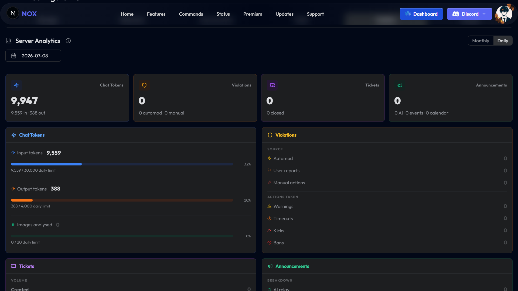
Task: Click the Bans prohibited icon
Action: pyautogui.click(x=269, y=243)
